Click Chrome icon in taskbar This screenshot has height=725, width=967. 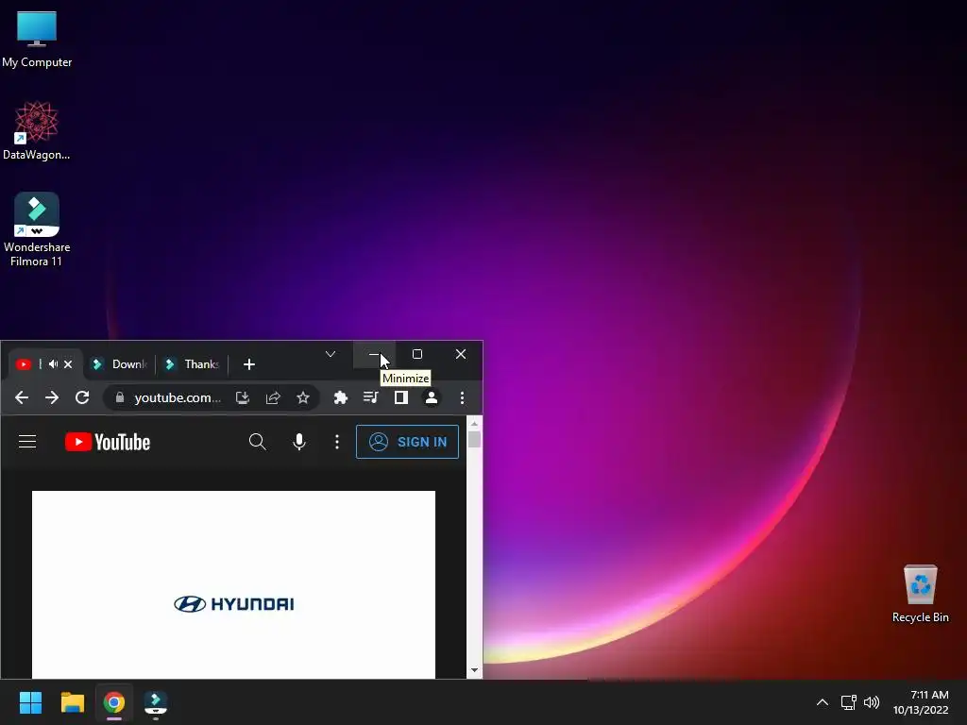coord(114,702)
